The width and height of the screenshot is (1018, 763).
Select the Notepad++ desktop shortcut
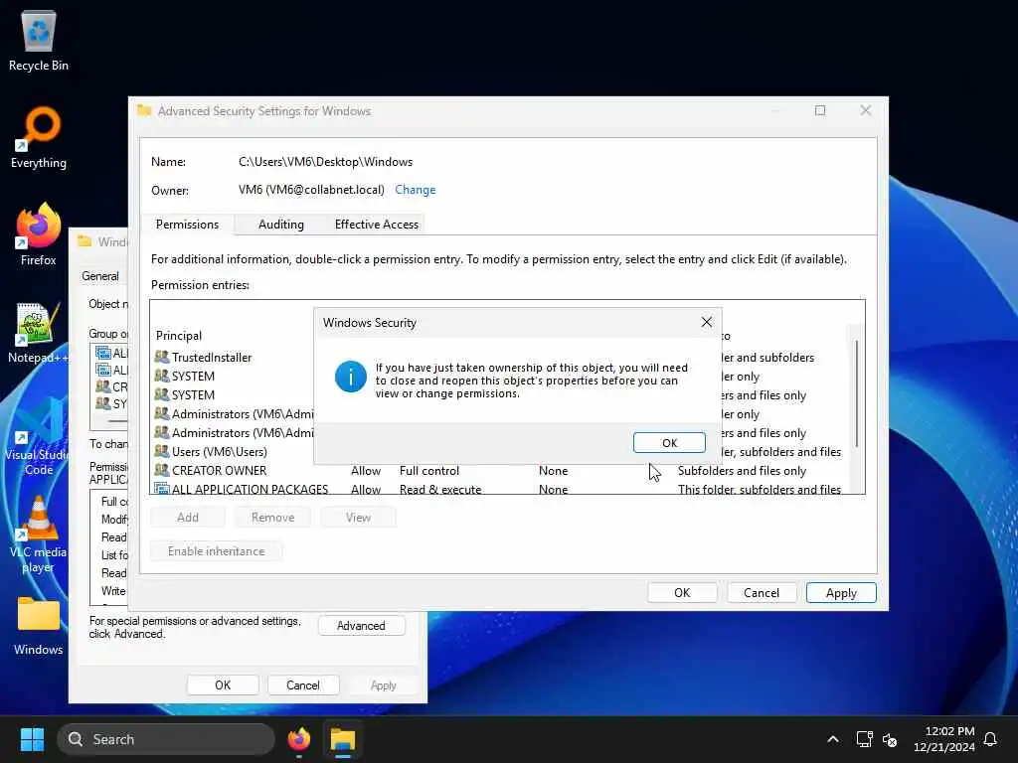point(39,332)
